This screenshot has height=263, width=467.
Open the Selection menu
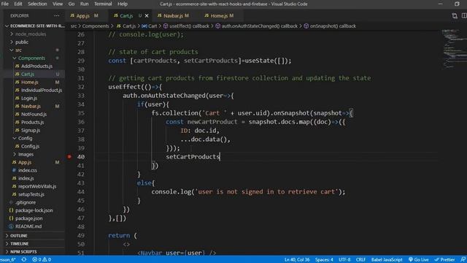[x=37, y=4]
